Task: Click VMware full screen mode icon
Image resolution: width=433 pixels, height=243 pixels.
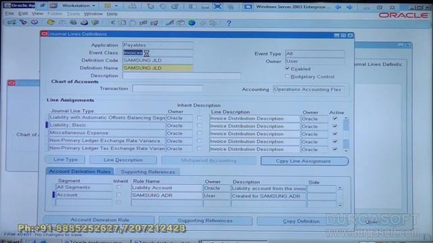Action: [218, 6]
